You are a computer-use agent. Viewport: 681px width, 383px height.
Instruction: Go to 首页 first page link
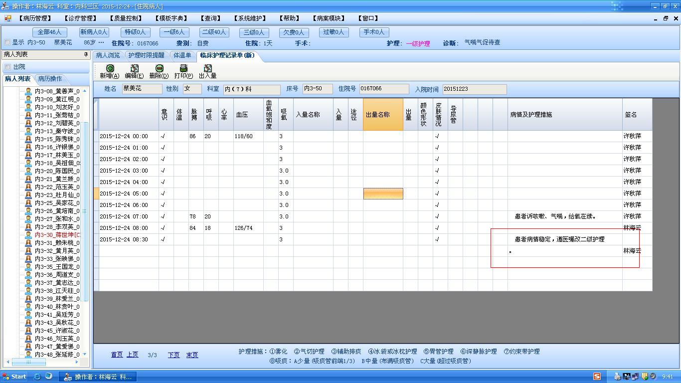(117, 355)
